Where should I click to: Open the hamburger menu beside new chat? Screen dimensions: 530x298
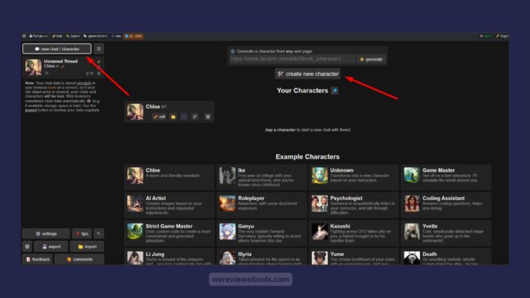point(99,49)
